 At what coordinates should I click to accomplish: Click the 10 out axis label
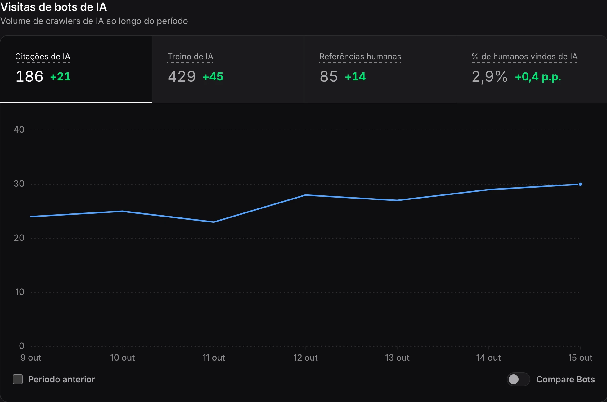click(123, 358)
